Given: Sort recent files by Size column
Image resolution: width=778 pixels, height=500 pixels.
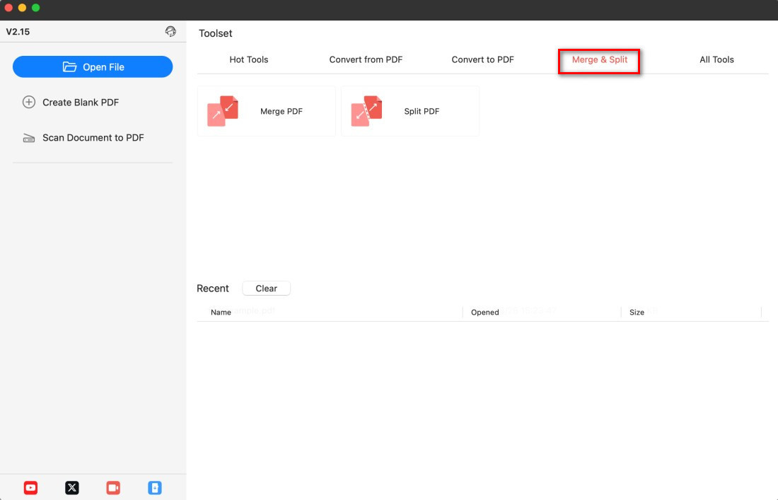Looking at the screenshot, I should click(x=637, y=312).
